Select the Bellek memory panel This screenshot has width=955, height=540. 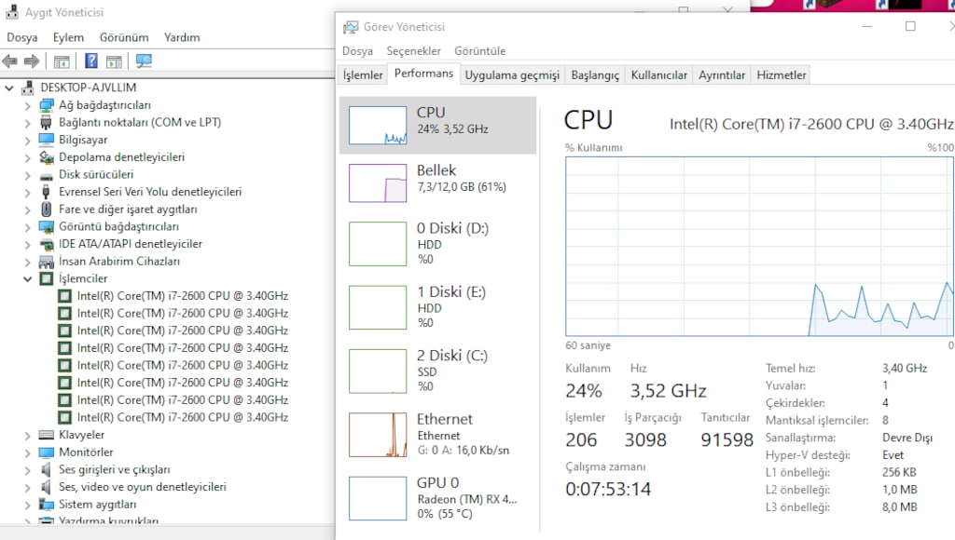(438, 183)
